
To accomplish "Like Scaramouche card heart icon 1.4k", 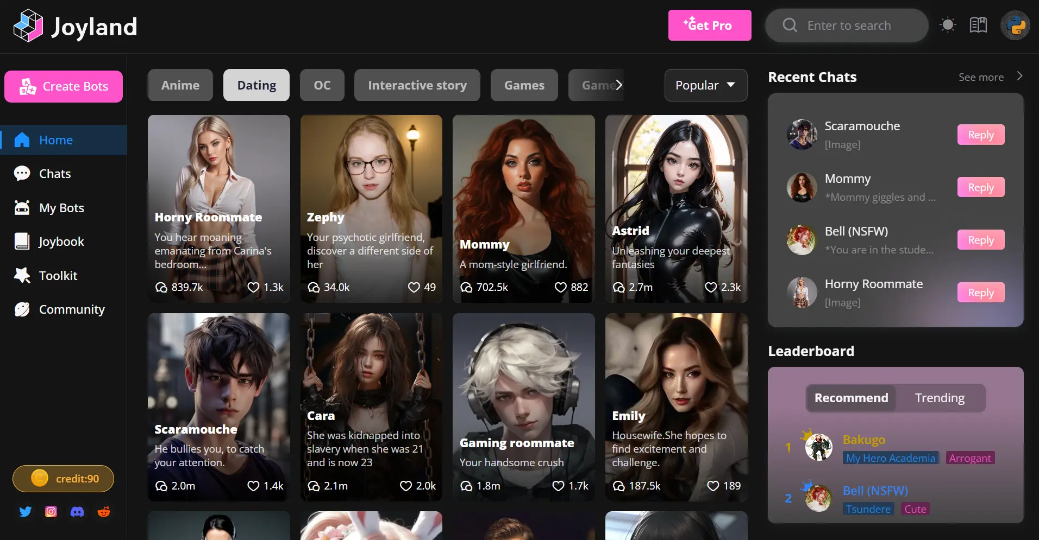I will [253, 486].
